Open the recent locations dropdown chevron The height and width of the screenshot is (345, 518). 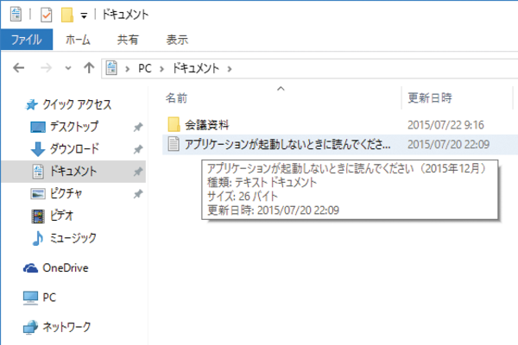click(x=68, y=68)
